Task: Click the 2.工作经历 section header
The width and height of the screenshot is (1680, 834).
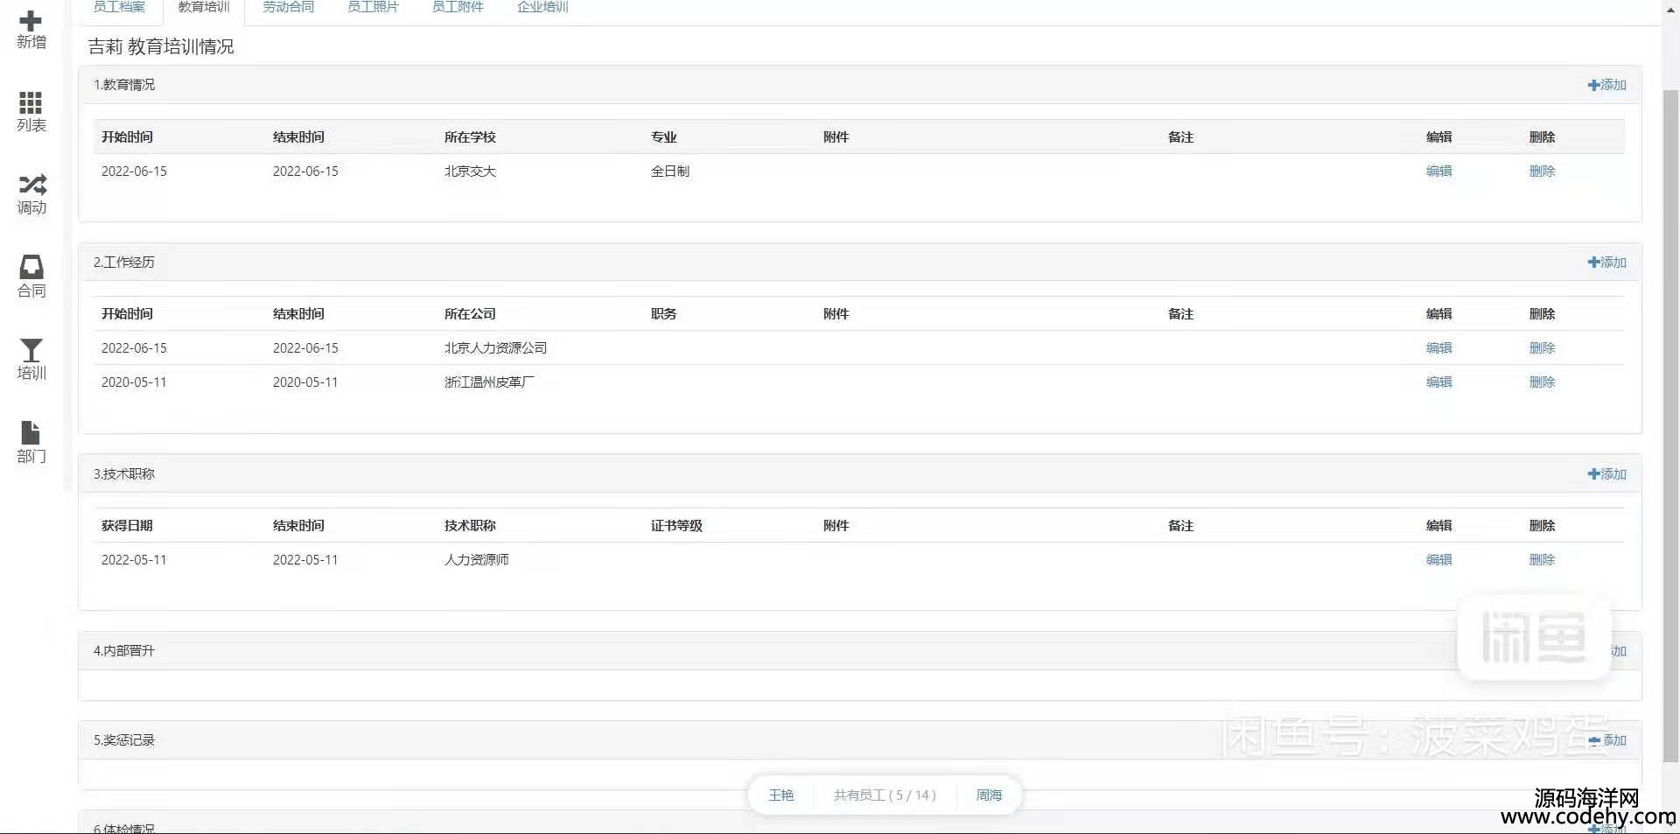Action: tap(859, 263)
